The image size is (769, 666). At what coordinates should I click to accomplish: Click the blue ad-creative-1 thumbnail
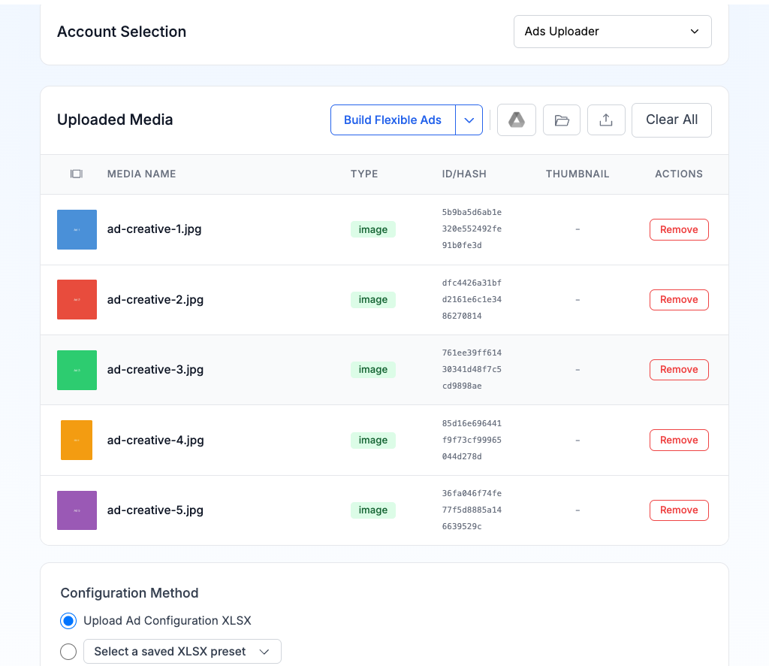pyautogui.click(x=77, y=229)
